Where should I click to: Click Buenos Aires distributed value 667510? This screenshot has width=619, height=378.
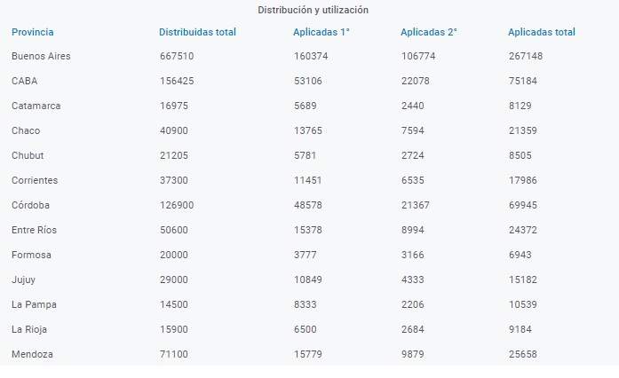point(177,56)
